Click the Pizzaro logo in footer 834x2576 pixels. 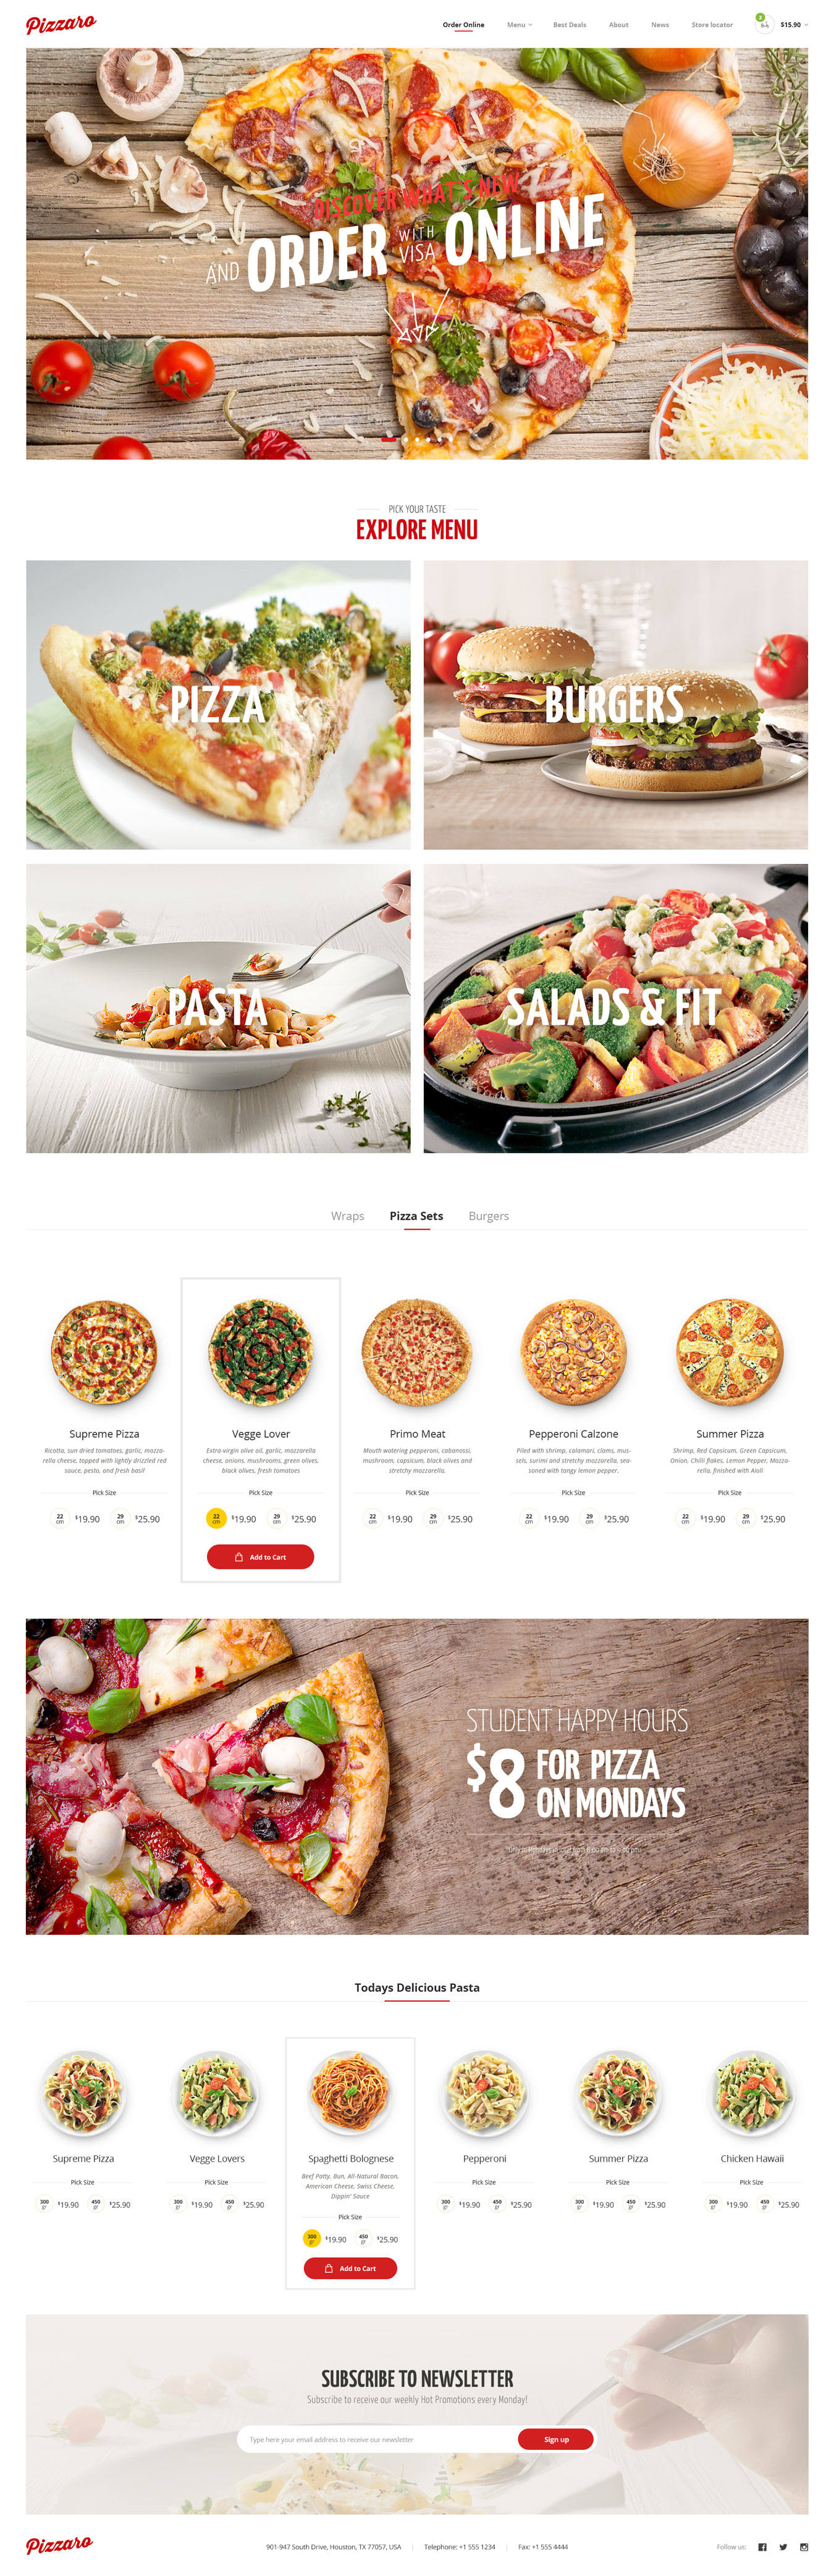tap(60, 2545)
